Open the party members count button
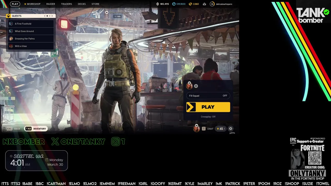Screen dimensions: 331x186 221,129
